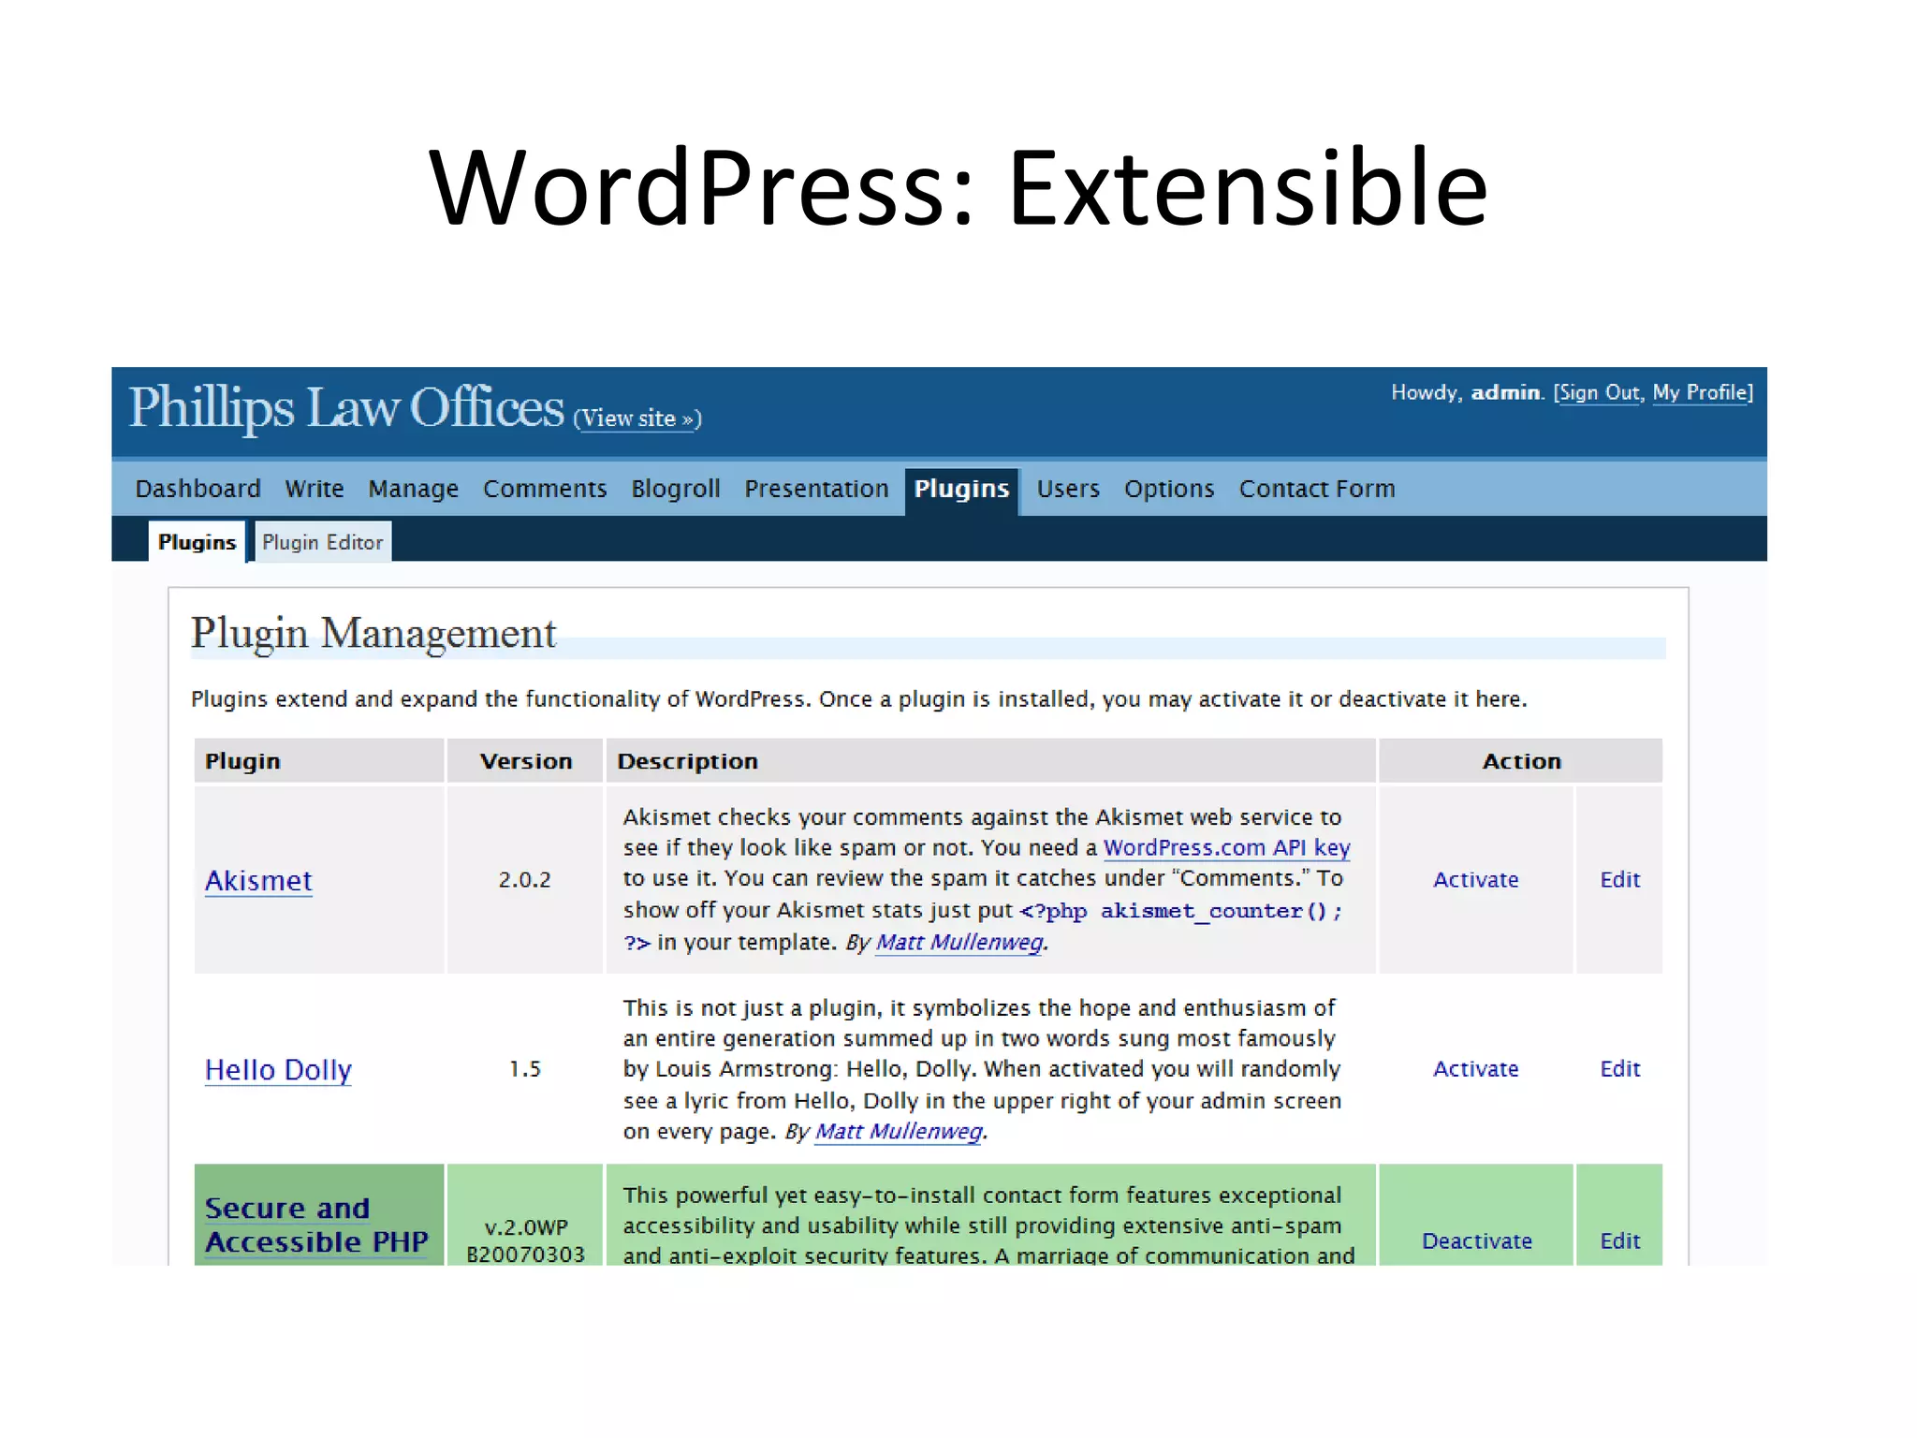Click the Sign Out link
The width and height of the screenshot is (1917, 1438).
point(1600,392)
